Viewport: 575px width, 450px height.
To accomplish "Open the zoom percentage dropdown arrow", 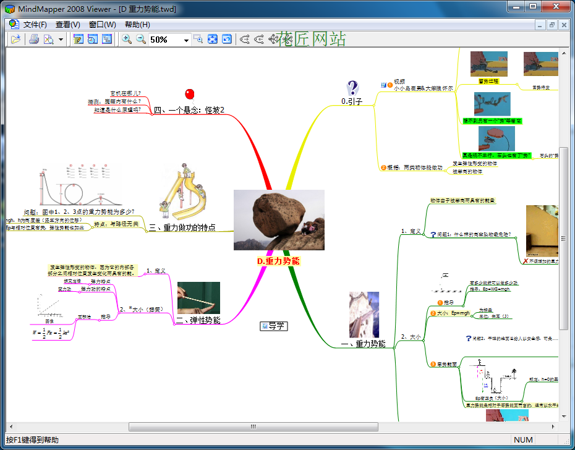I will point(186,40).
